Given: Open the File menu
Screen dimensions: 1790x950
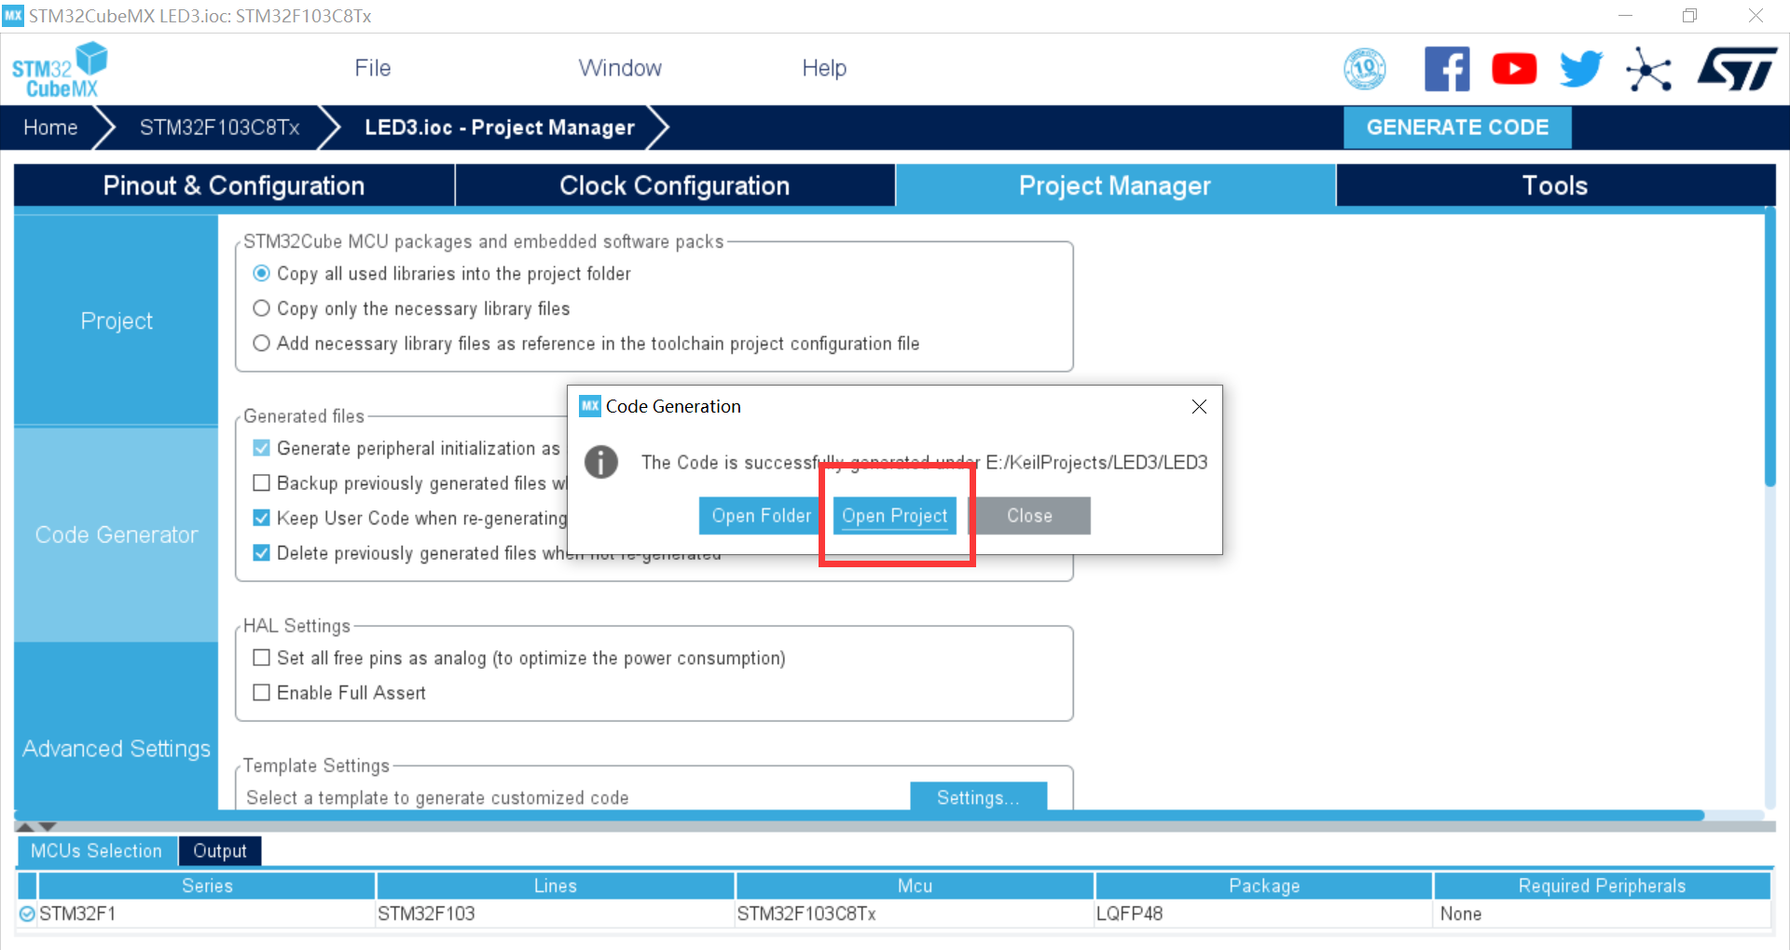Looking at the screenshot, I should 373,68.
